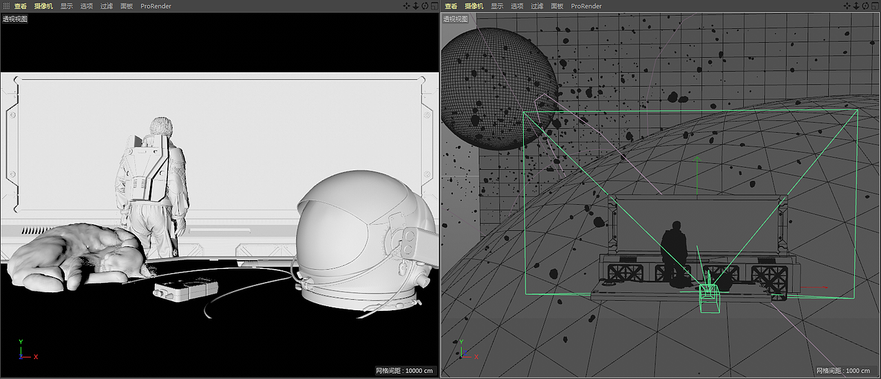Select green camera object in right viewport
Image resolution: width=881 pixels, height=379 pixels.
(x=709, y=299)
